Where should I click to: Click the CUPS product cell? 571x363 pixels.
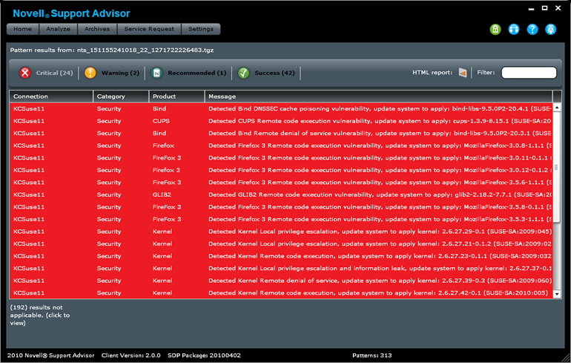(161, 121)
